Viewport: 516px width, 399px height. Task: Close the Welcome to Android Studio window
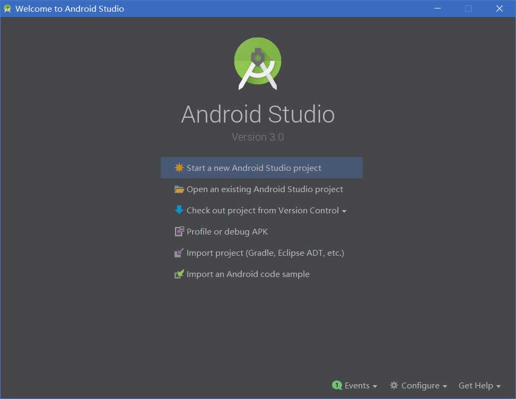pos(499,8)
